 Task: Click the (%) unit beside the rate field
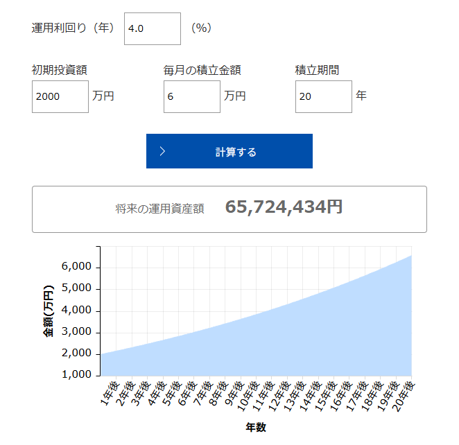(201, 28)
